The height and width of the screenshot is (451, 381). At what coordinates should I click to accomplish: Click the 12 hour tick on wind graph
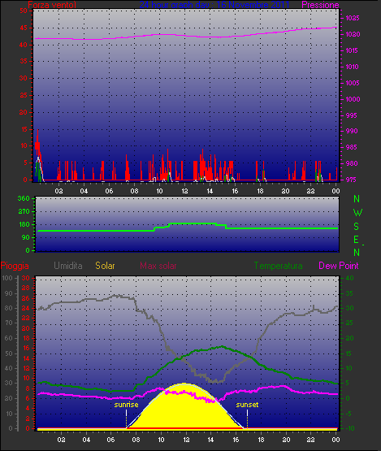[184, 191]
